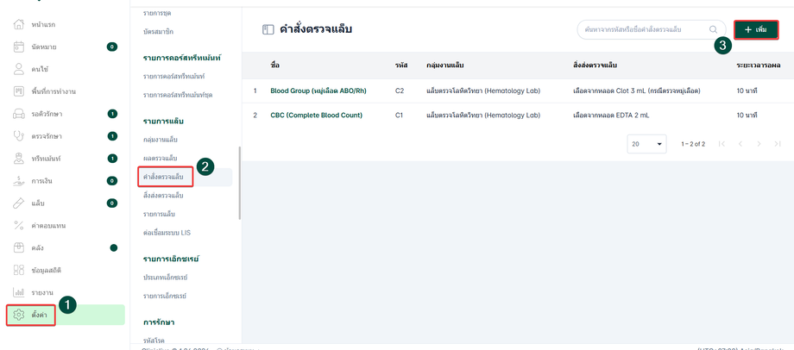Click the สิ่งส่งตรวจแล็บ table column header
The width and height of the screenshot is (794, 350).
[x=595, y=66]
